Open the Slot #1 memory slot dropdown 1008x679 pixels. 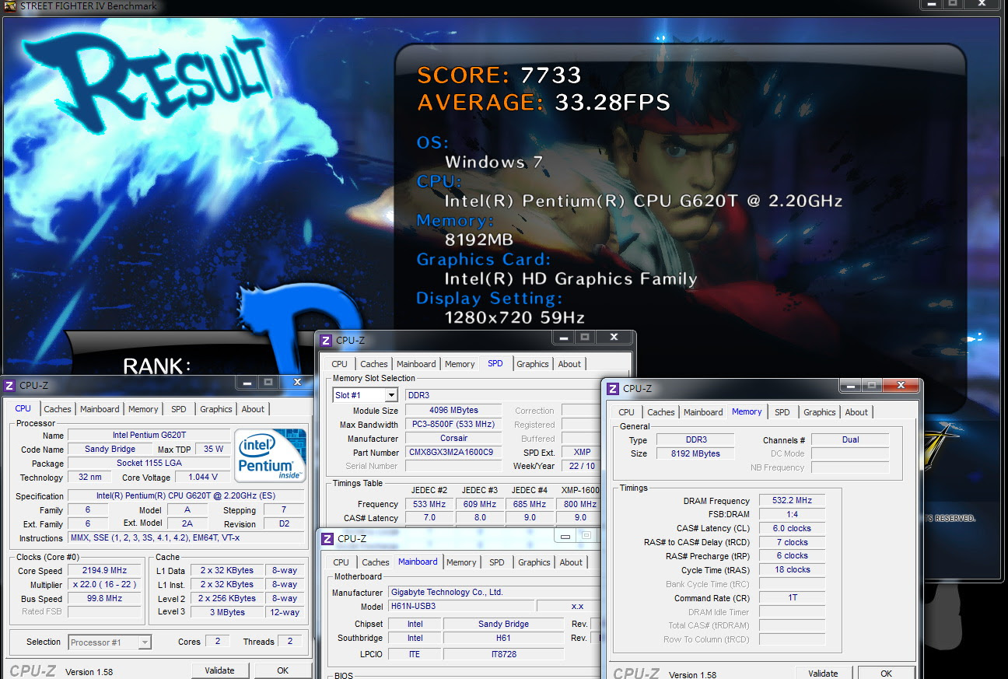pyautogui.click(x=391, y=395)
